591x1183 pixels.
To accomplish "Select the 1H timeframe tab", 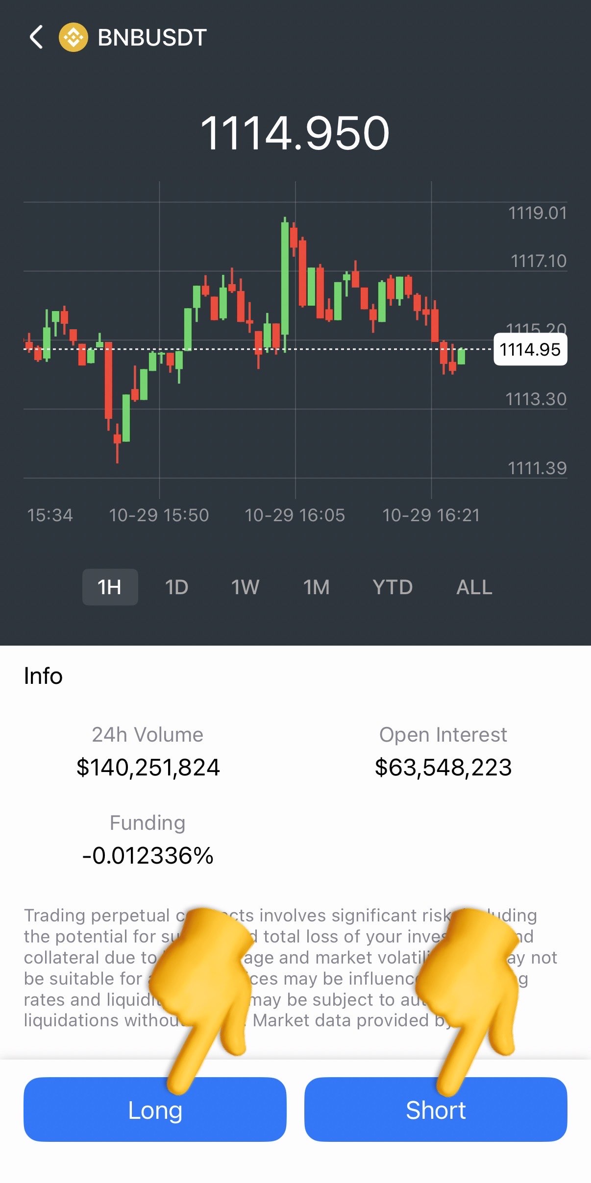I will pos(110,587).
